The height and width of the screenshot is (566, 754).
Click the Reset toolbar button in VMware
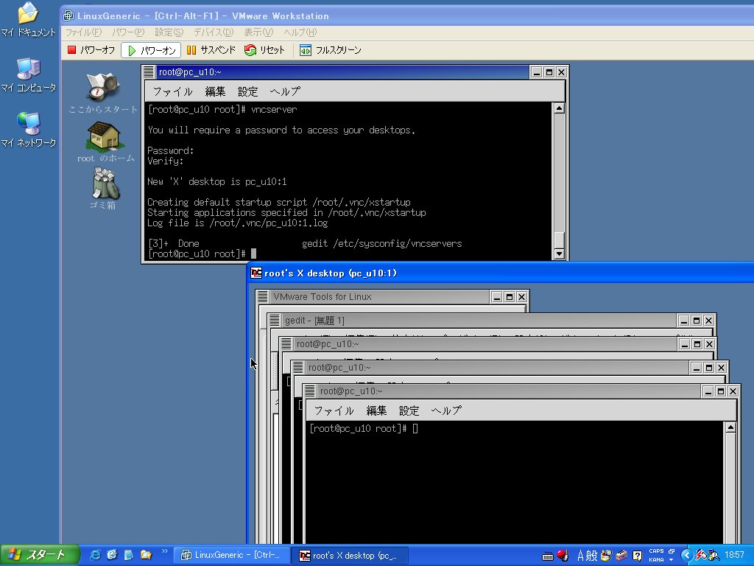click(264, 50)
